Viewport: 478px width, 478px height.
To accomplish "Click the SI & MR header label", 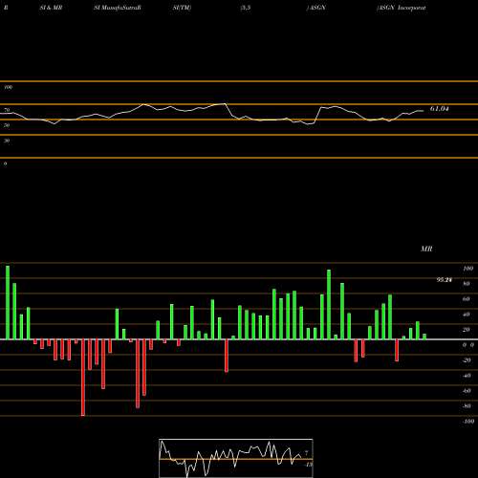I will (51, 8).
